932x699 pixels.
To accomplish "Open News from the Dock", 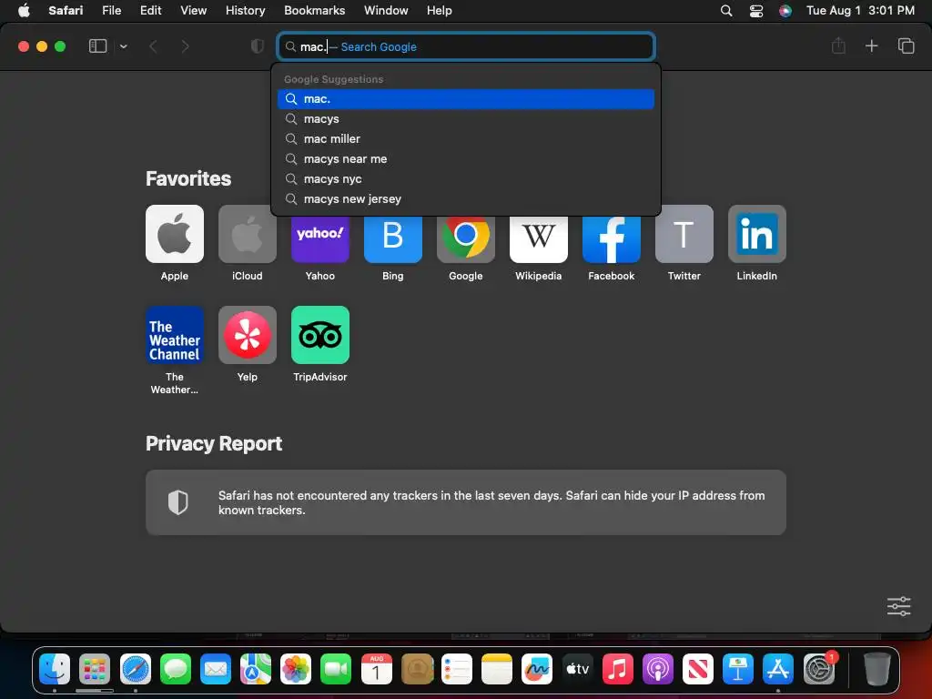I will pos(698,669).
